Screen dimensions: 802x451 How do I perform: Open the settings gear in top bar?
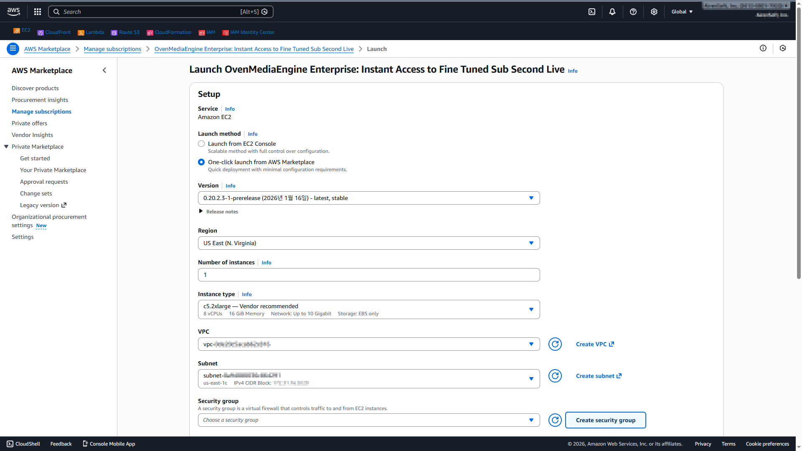pyautogui.click(x=654, y=12)
